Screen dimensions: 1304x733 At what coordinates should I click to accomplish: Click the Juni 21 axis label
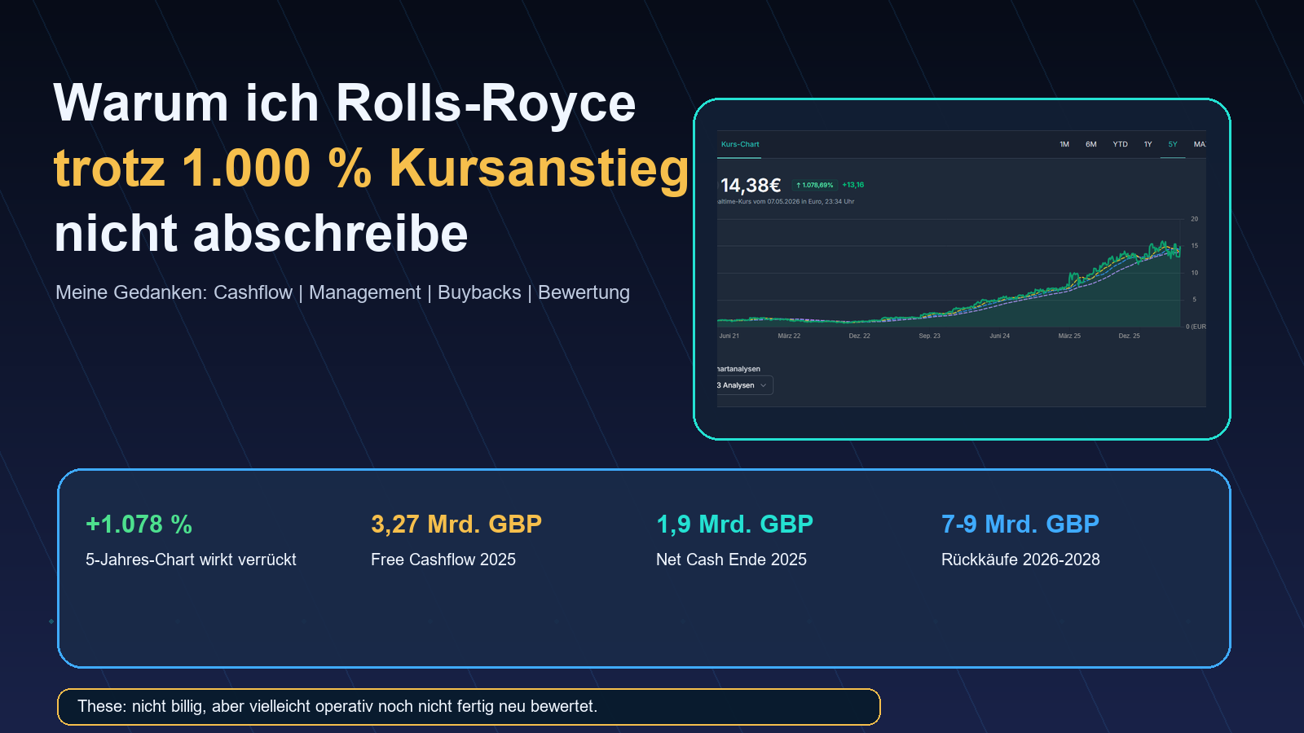point(729,336)
